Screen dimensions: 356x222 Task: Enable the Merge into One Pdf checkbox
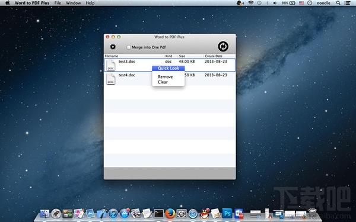[129, 47]
